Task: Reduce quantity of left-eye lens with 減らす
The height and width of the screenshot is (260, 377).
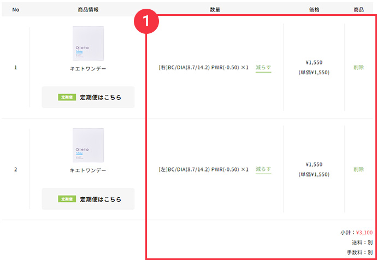Action: 263,169
